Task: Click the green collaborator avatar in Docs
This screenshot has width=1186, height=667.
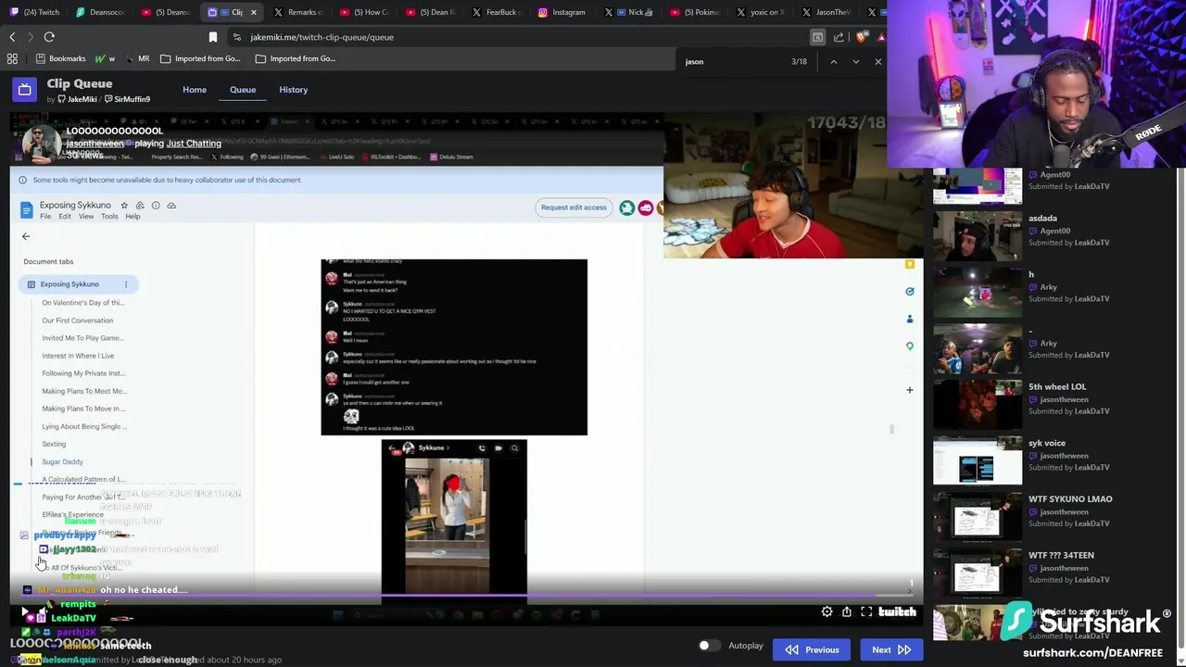Action: (627, 208)
